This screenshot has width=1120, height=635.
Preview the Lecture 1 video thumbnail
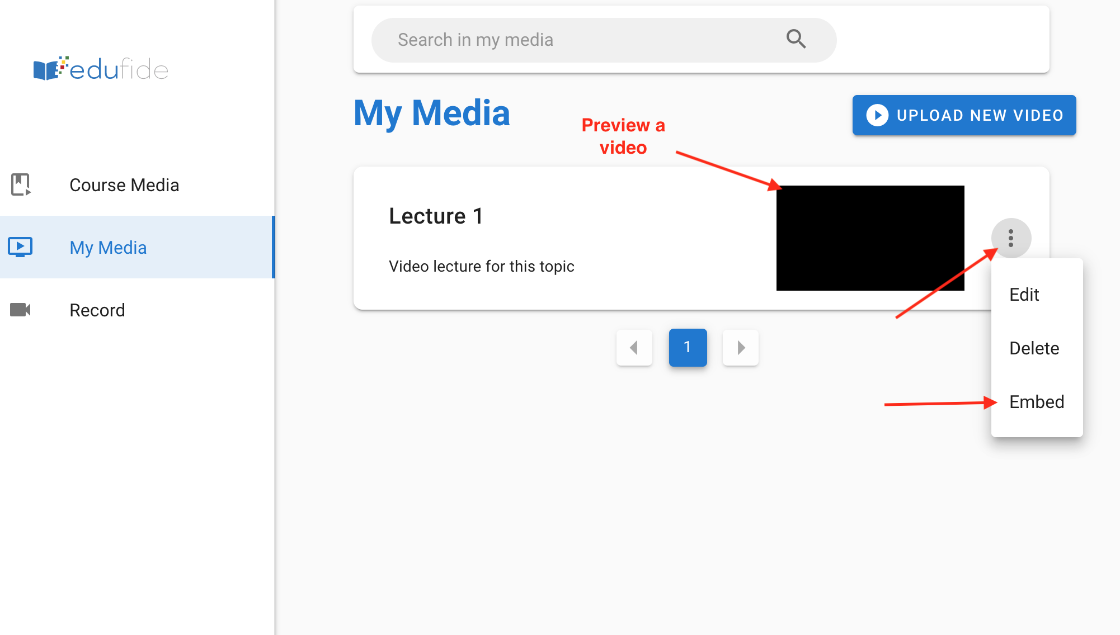click(x=870, y=238)
